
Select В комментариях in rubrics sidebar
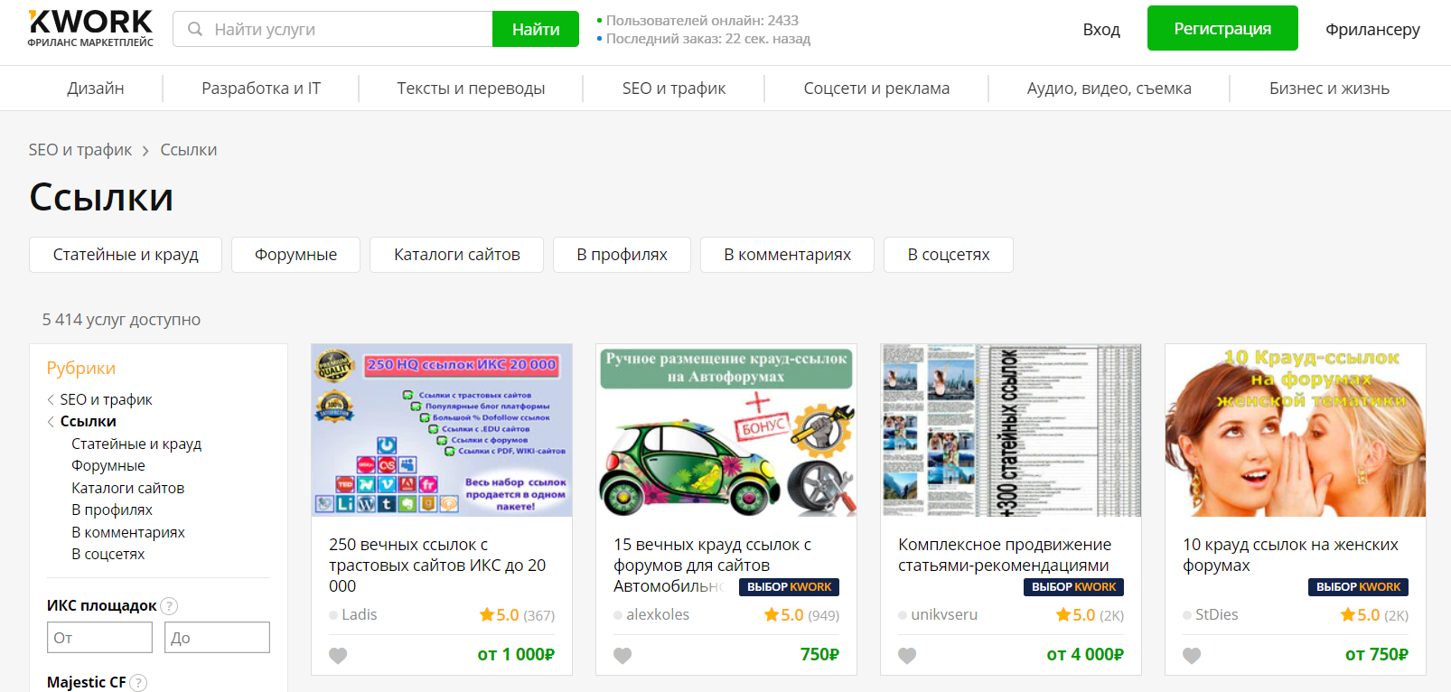128,532
